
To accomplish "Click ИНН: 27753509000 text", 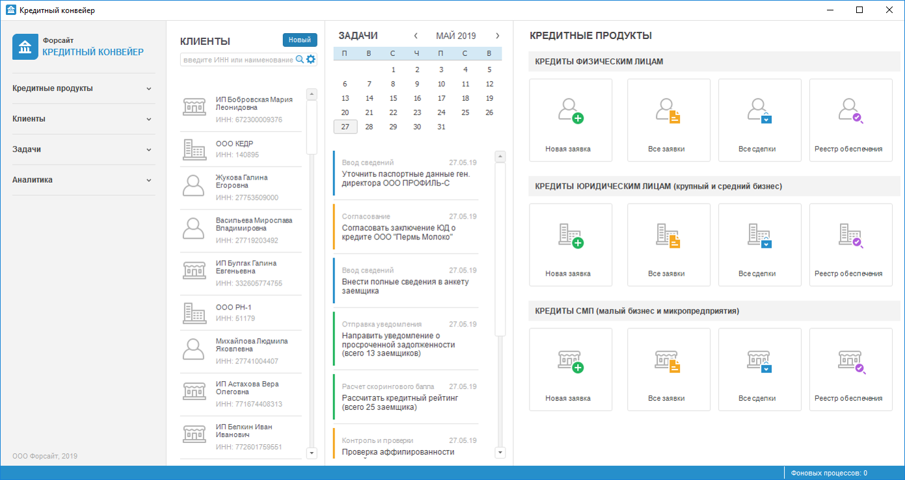I will click(247, 198).
